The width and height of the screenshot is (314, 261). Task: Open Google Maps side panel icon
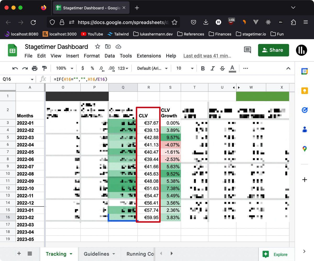click(x=304, y=149)
